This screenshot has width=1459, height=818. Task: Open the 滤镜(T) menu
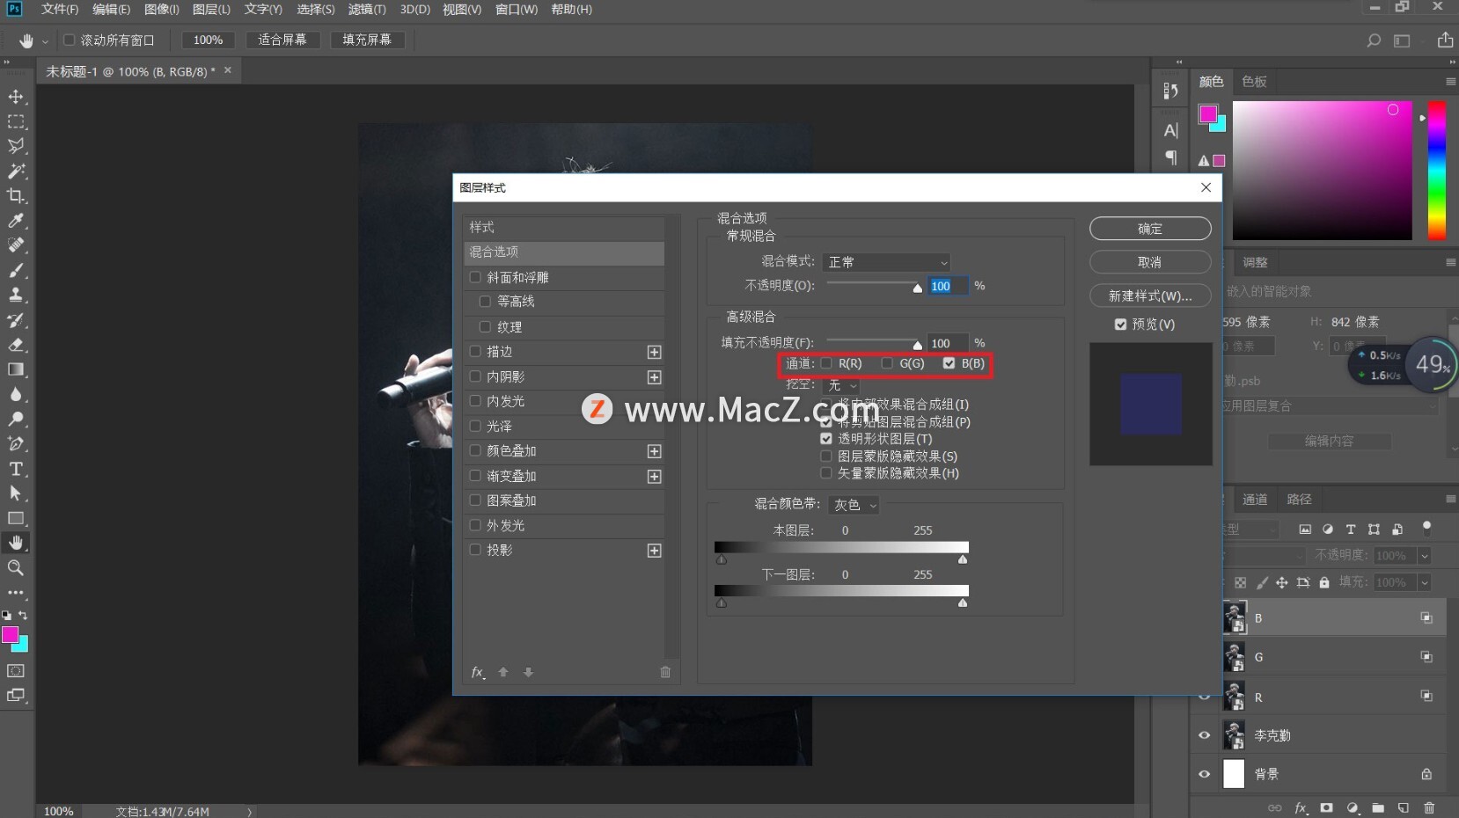click(x=367, y=9)
